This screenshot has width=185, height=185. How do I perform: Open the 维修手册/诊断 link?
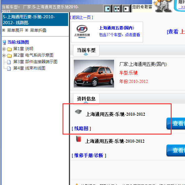89,155
